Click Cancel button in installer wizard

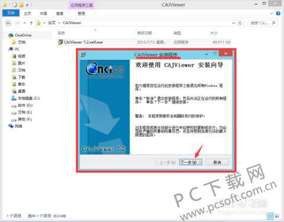coord(217,162)
